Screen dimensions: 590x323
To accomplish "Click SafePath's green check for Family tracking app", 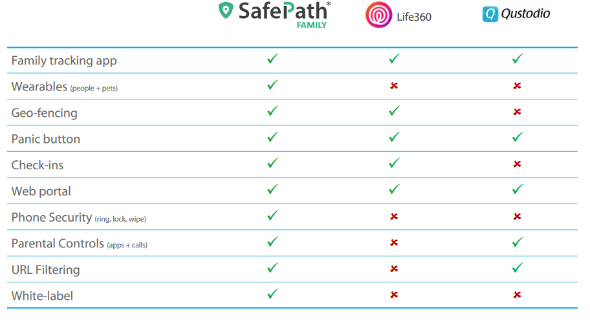I will 272,59.
